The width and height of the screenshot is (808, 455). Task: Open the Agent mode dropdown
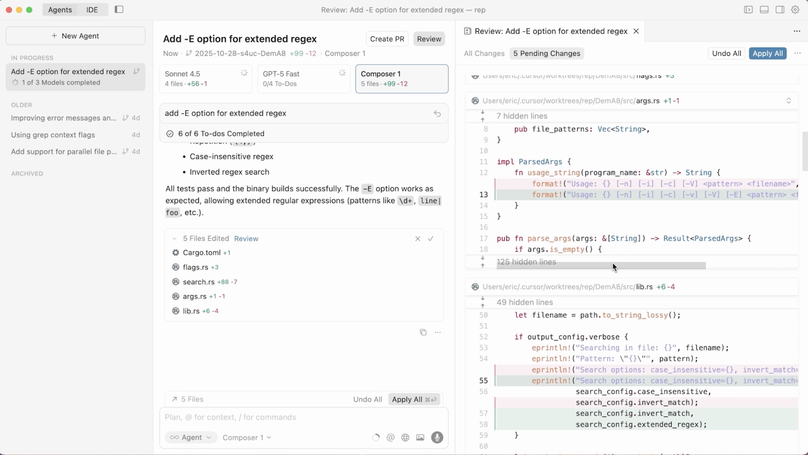click(x=191, y=437)
